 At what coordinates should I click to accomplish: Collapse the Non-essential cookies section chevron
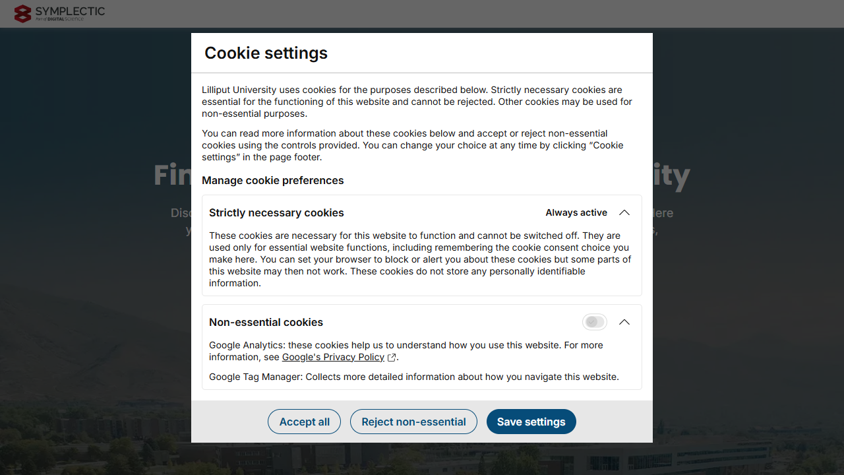coord(624,322)
